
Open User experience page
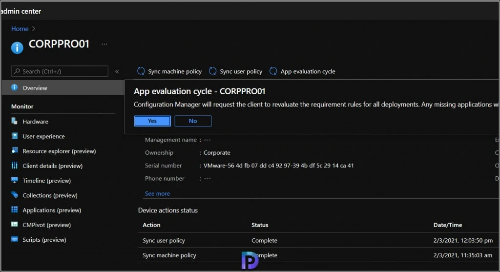43,136
